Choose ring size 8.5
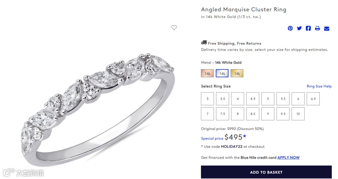The width and height of the screenshot is (338, 179). tap(253, 114)
